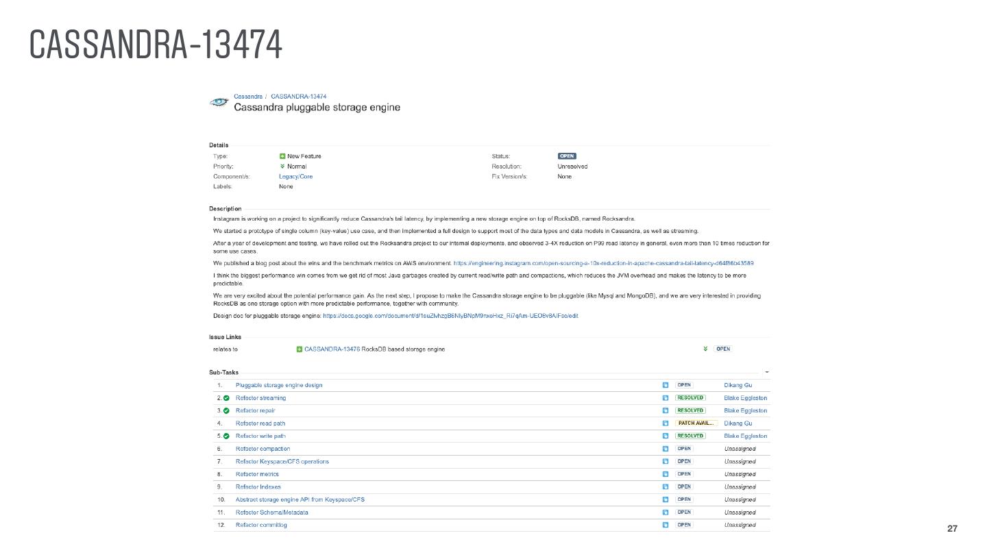Click the PATCH AVAIL... badge on Refactor read path
Viewport: 987px width, 555px height.
696,423
